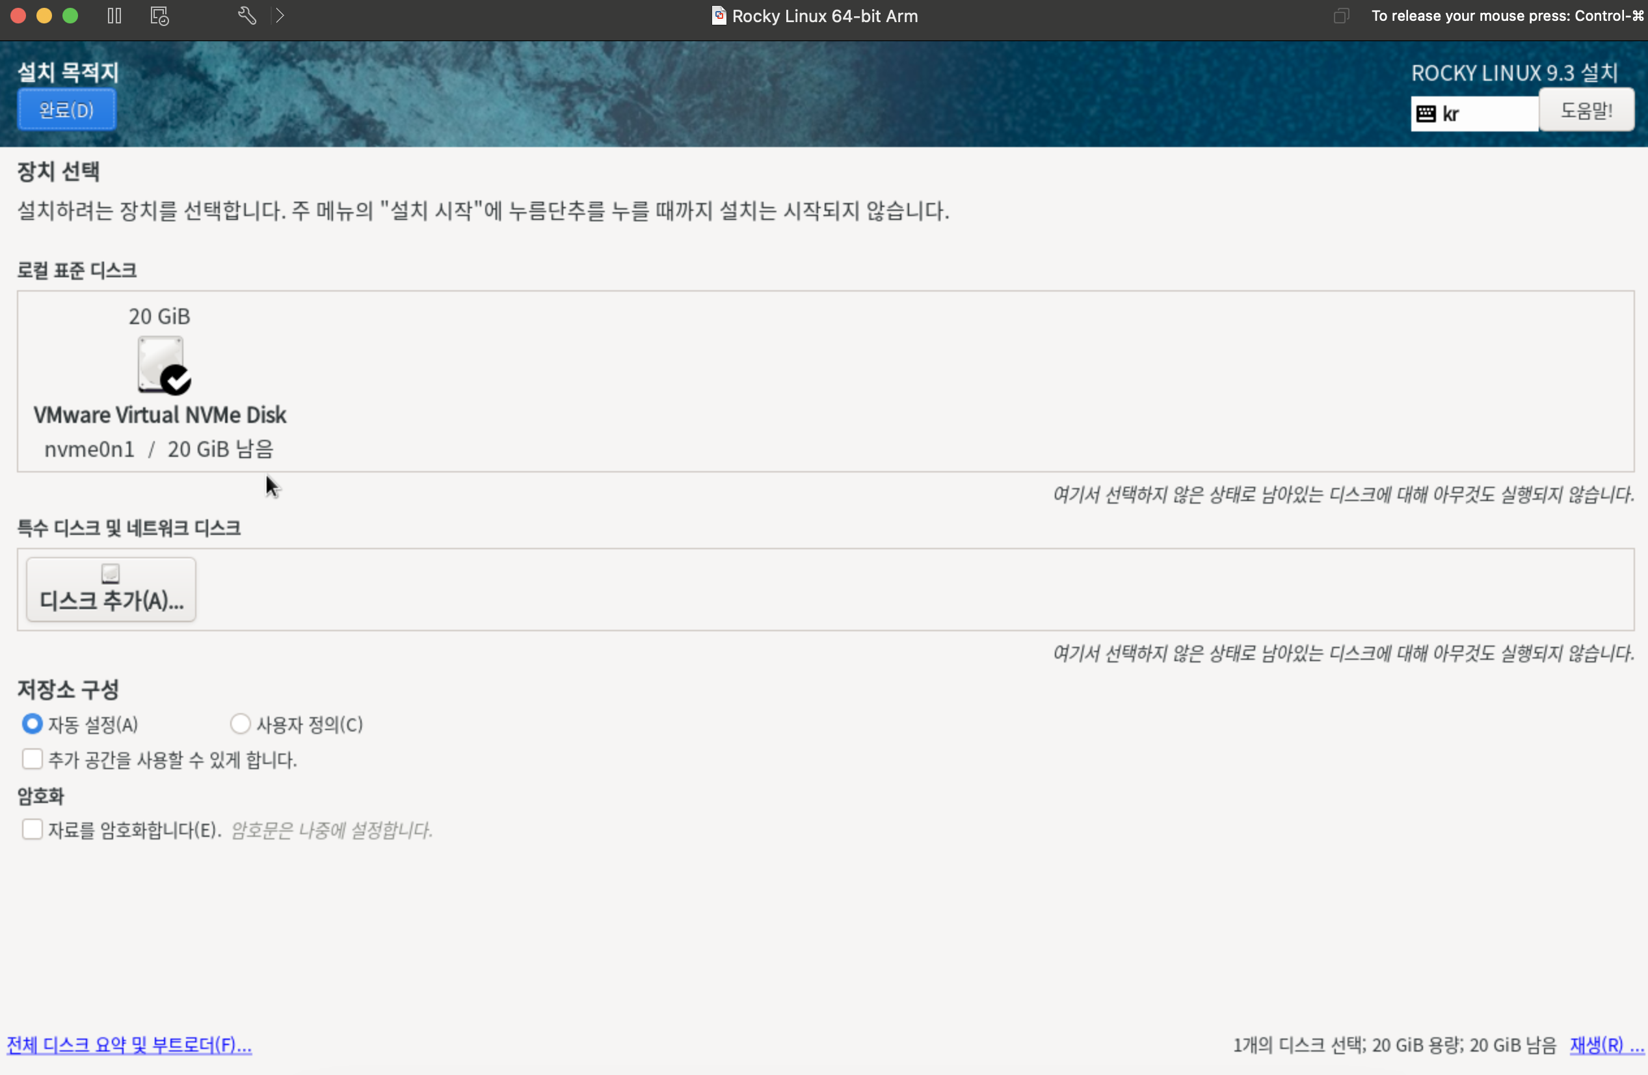The height and width of the screenshot is (1075, 1648).
Task: Click the 로컬 표준 디스크 section label
Action: [x=77, y=271]
